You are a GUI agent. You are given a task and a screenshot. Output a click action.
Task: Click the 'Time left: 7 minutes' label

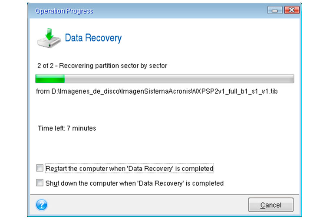67,128
